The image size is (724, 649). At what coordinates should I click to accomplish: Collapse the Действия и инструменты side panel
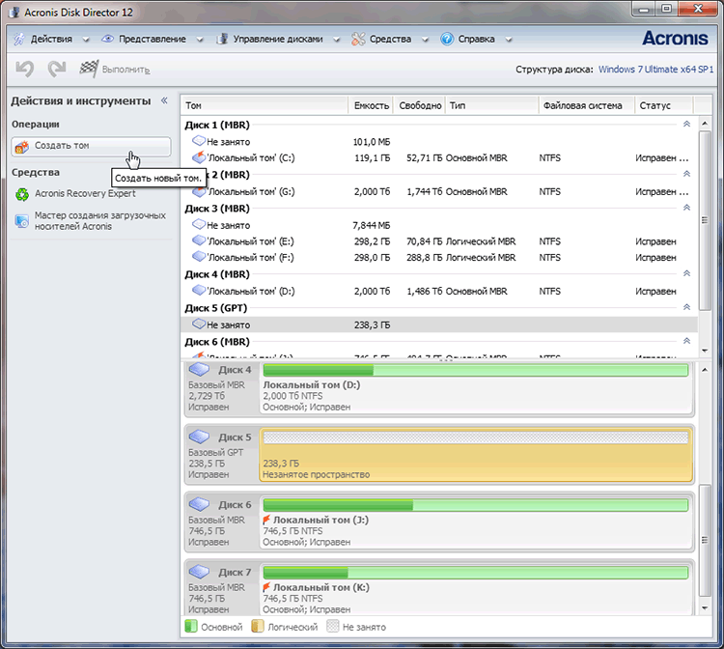coord(164,100)
